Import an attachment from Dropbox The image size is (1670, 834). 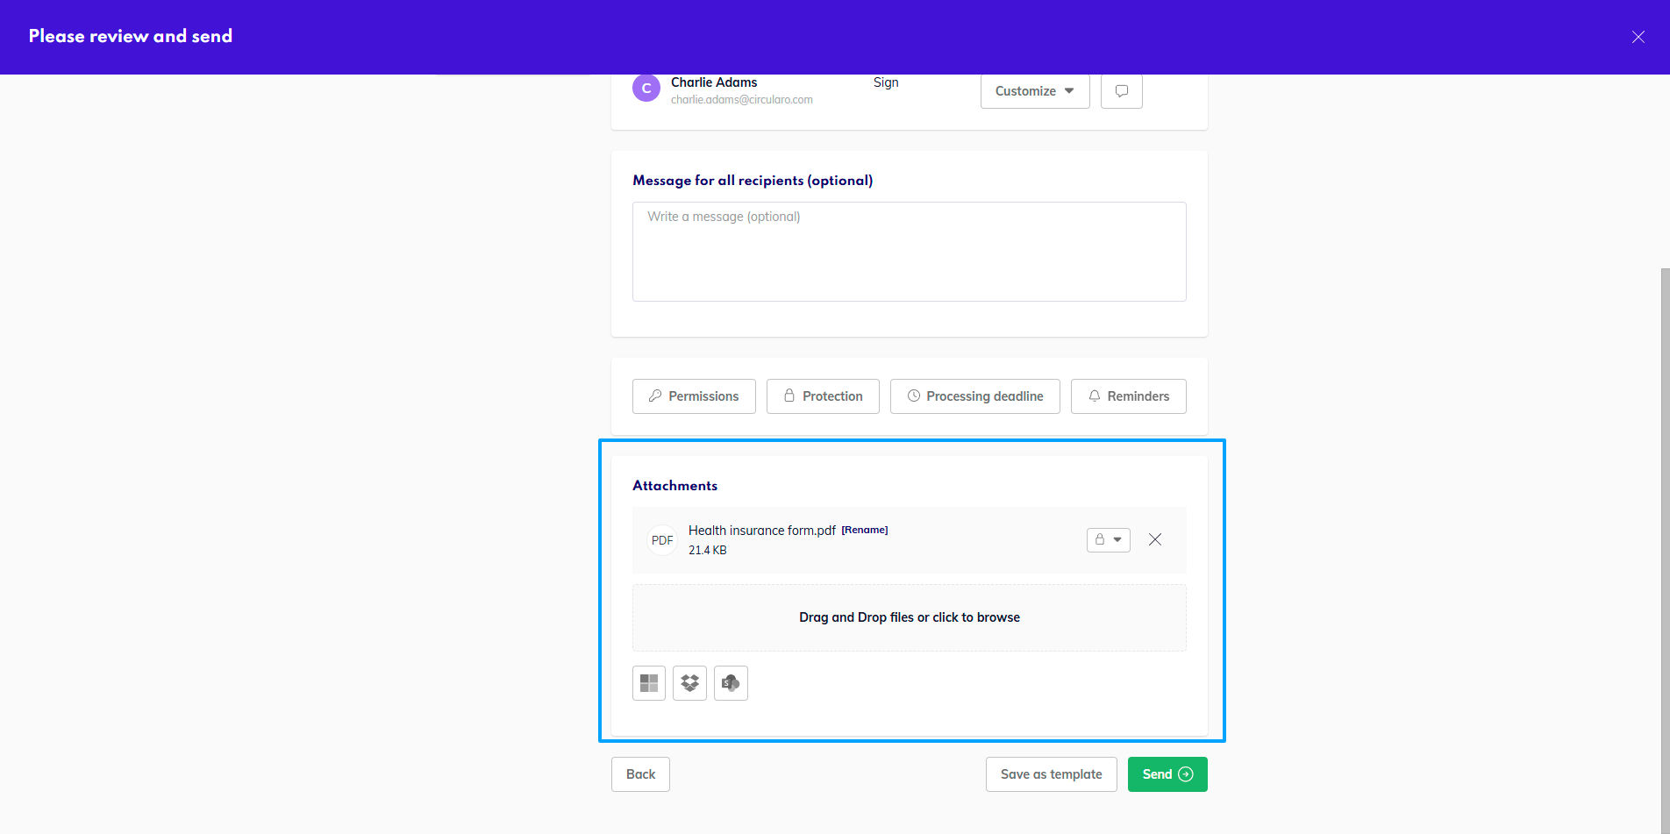click(x=689, y=683)
